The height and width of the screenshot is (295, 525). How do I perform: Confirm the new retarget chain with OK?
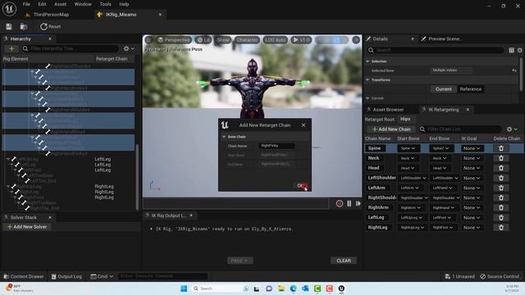[301, 186]
